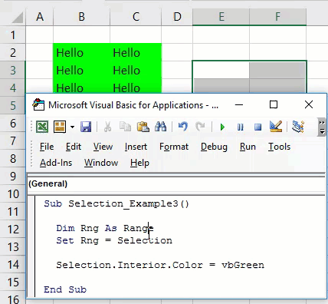The width and height of the screenshot is (328, 304).
Task: Click the Reset stop square icon
Action: [257, 127]
